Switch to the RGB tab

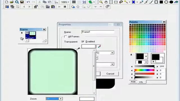tap(133, 82)
